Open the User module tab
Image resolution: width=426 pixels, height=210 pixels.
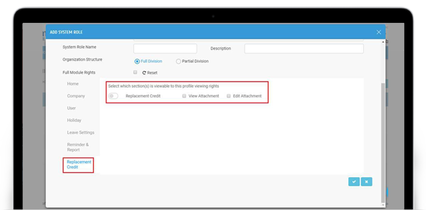click(71, 108)
